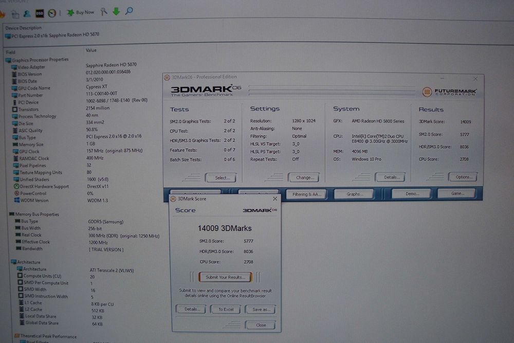Click the ATI Terascale 2 (VLIW5) value
This screenshot has height=343, width=514.
coord(112,270)
